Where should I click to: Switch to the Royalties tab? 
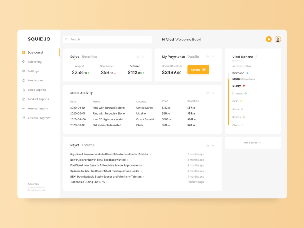[89, 57]
